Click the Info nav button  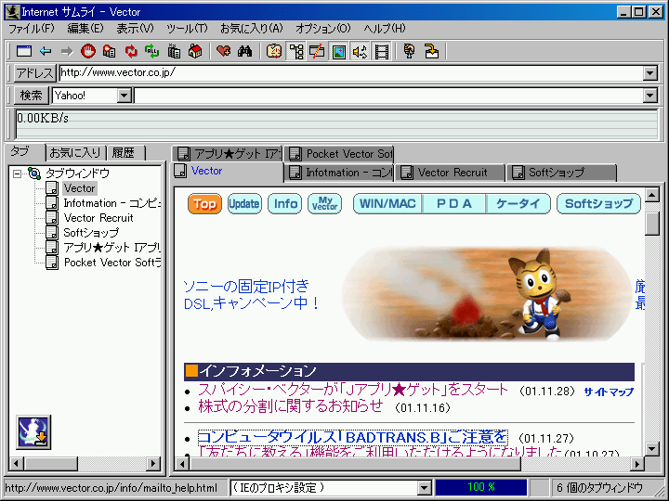pos(285,204)
